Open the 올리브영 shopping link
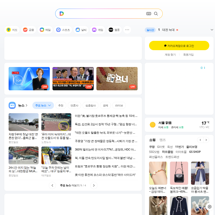 coord(192,147)
